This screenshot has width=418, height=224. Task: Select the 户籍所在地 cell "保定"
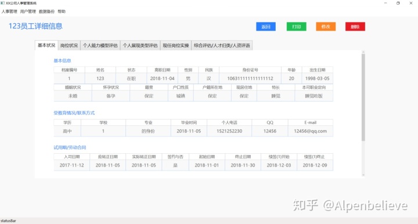[x=212, y=96]
